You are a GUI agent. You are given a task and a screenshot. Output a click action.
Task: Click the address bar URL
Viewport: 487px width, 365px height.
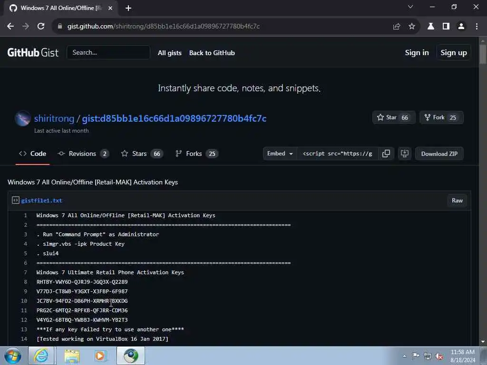(164, 27)
